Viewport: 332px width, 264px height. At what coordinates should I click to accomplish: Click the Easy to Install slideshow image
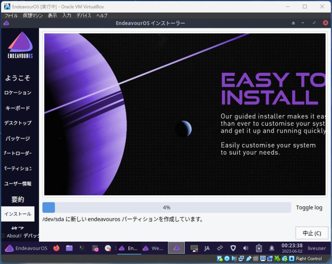pos(185,114)
